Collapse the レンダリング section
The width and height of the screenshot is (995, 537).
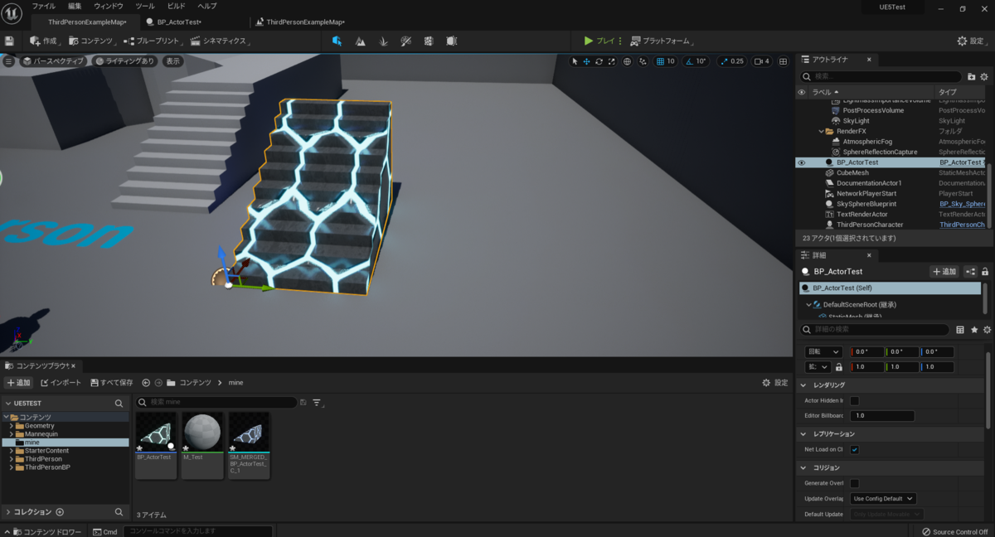803,385
